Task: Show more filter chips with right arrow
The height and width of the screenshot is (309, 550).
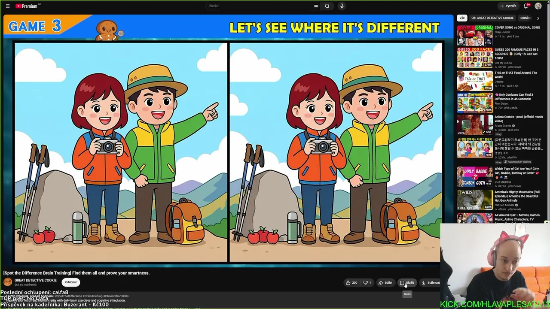Action: (538, 18)
